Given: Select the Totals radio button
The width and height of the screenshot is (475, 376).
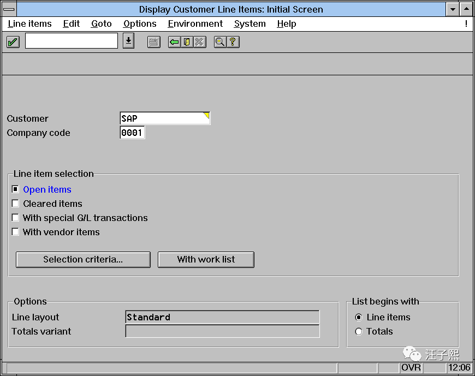Looking at the screenshot, I should 359,331.
